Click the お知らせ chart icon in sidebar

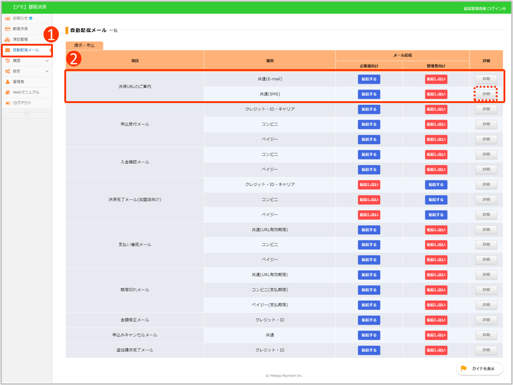tap(8, 18)
